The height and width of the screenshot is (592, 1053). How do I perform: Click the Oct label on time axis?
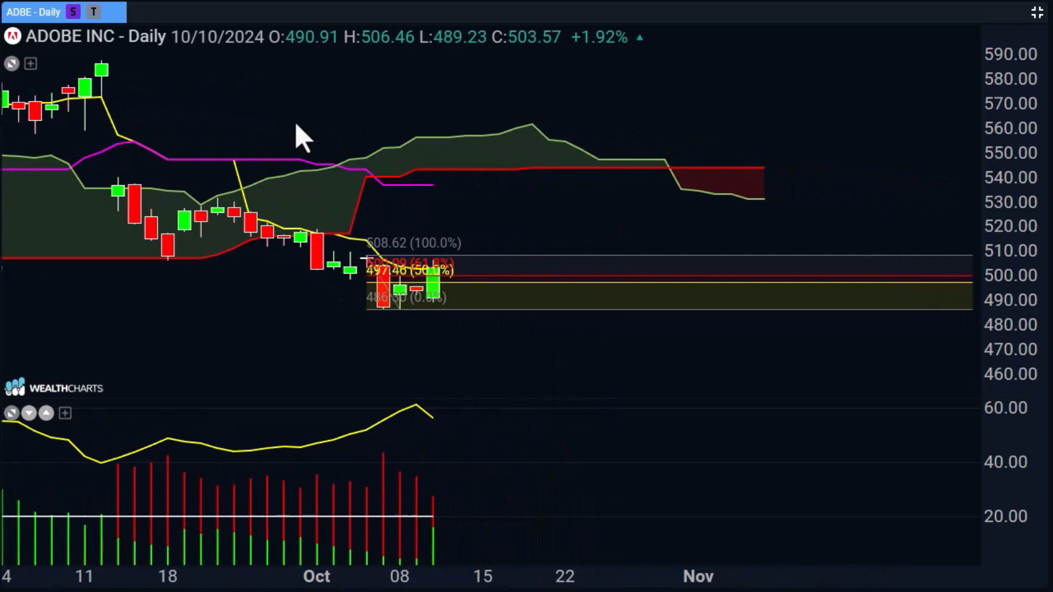[x=316, y=577]
